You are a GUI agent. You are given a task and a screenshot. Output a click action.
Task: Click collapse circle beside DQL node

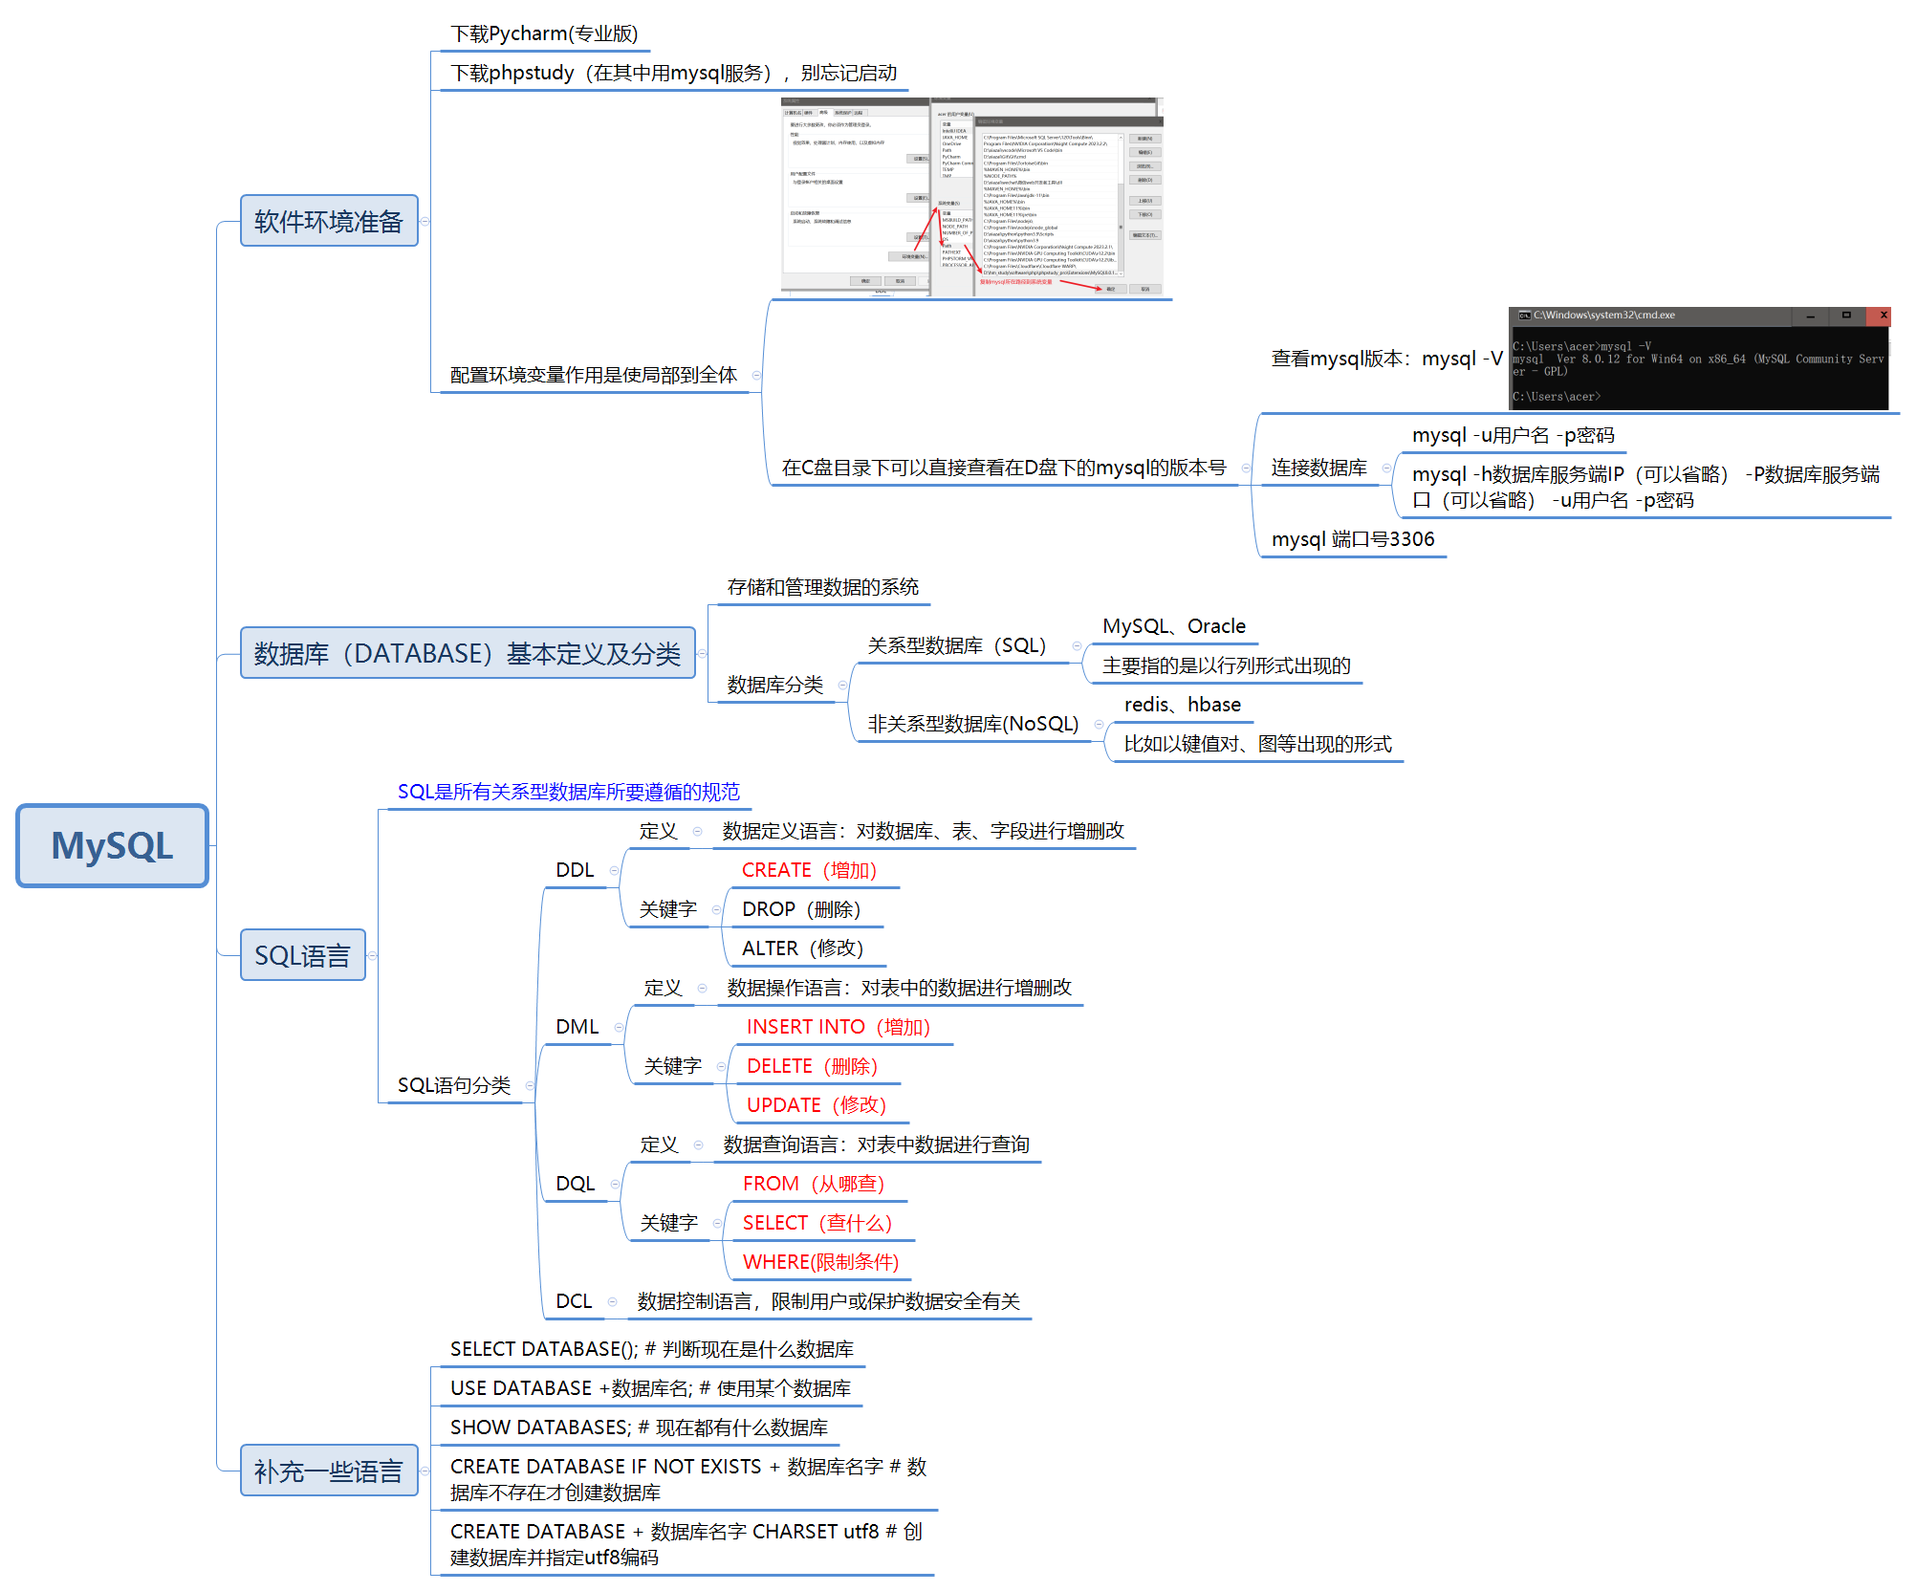[x=615, y=1184]
